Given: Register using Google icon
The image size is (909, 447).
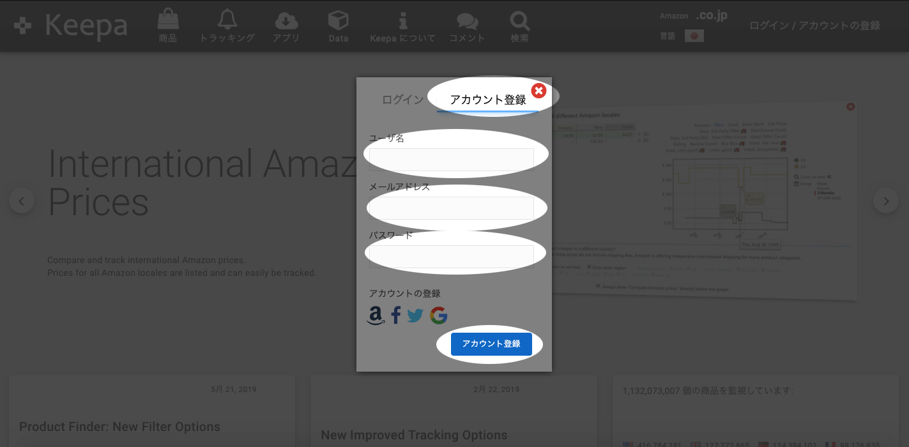Looking at the screenshot, I should tap(438, 315).
